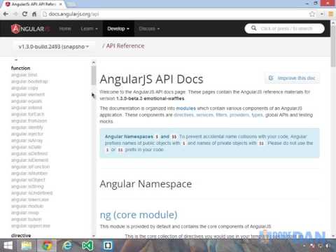Open the providers link in the paragraph
Screen dimensions: 336x252
click(x=239, y=115)
